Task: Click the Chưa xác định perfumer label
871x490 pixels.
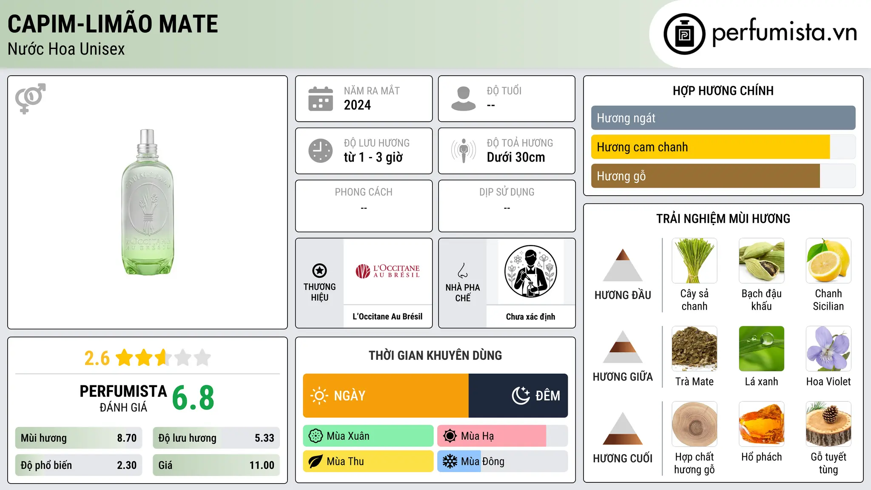Action: click(530, 316)
